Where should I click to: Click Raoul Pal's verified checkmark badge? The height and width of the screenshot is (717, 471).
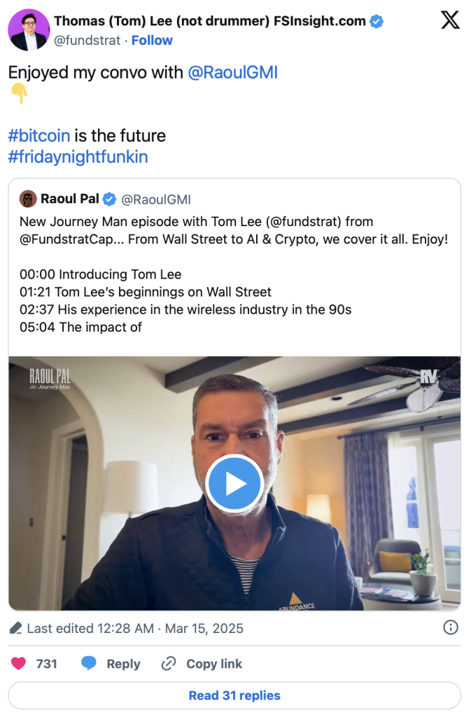coord(110,200)
